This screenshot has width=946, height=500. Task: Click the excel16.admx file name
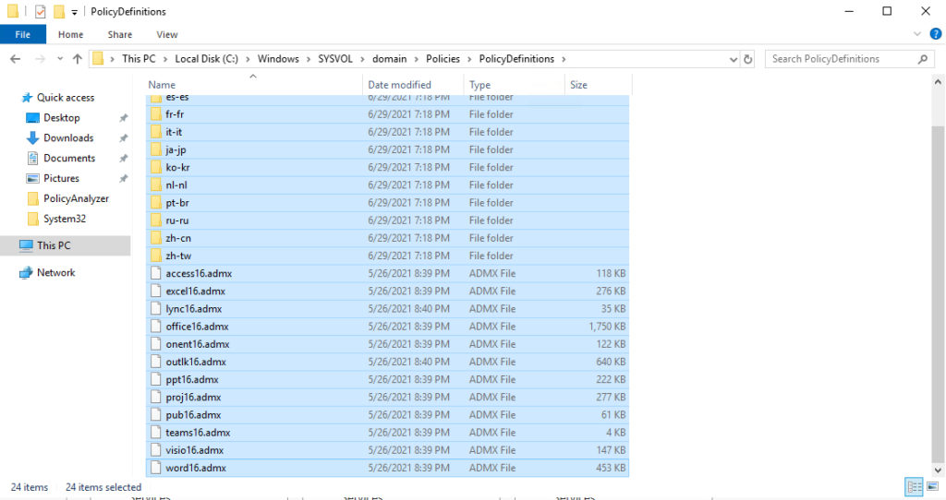click(196, 291)
